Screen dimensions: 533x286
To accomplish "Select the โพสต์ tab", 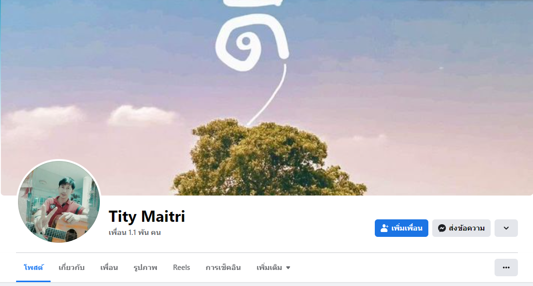I will pyautogui.click(x=33, y=268).
